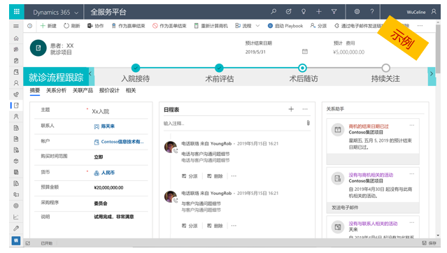The image size is (447, 253).
Task: Open the 日程表 more options ellipsis
Action: pyautogui.click(x=305, y=109)
